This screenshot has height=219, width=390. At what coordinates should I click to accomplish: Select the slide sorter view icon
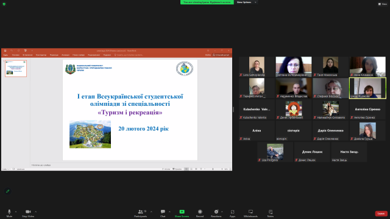coord(191,169)
